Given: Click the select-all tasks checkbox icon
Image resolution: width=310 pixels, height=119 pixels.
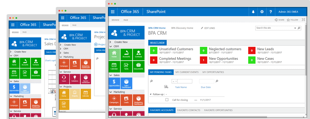Looking at the screenshot, I should pos(166,87).
